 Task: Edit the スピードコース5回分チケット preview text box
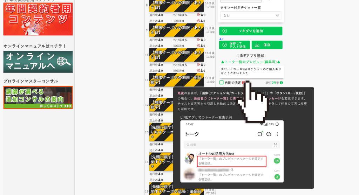(x=251, y=72)
